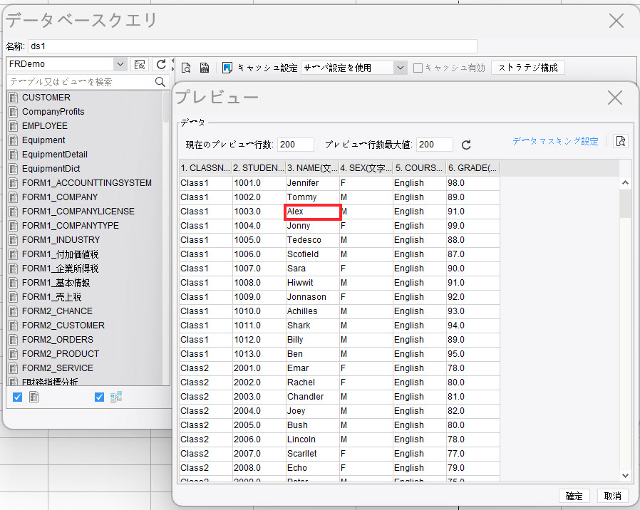Click the preview document icon by data masking link

621,141
